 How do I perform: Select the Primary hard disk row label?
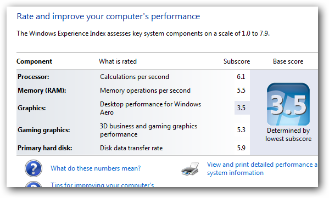[x=45, y=148]
